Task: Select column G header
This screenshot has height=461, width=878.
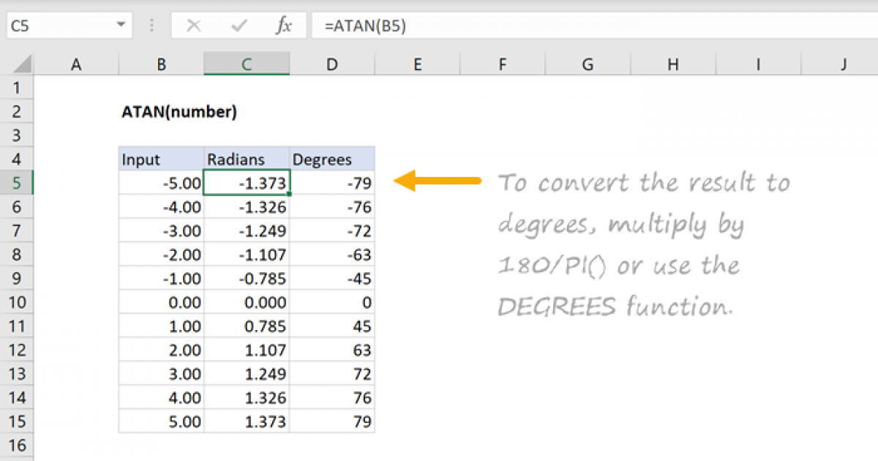Action: click(588, 64)
